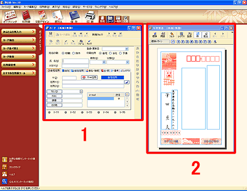Image resolution: width=247 pixels, height=191 pixels.
Task: Switch to 宛名 view button in main toolbar
Action: point(102,19)
